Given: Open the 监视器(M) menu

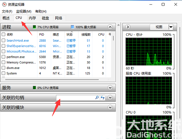Looking at the screenshot, I should (x=24, y=12).
